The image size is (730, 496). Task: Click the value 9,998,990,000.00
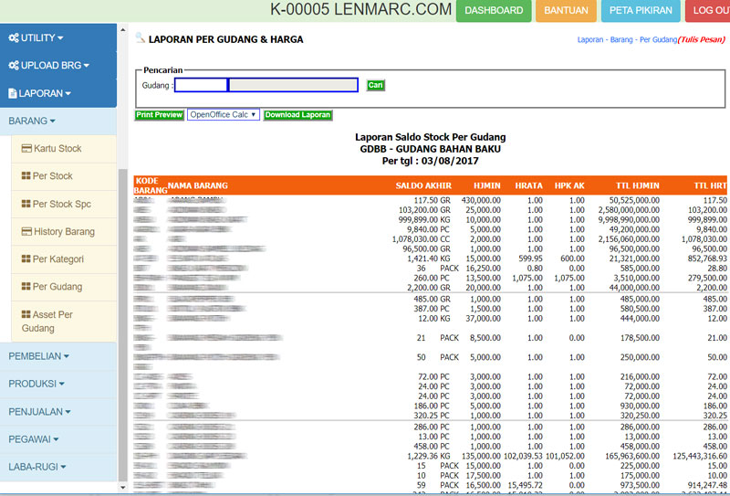(x=629, y=219)
